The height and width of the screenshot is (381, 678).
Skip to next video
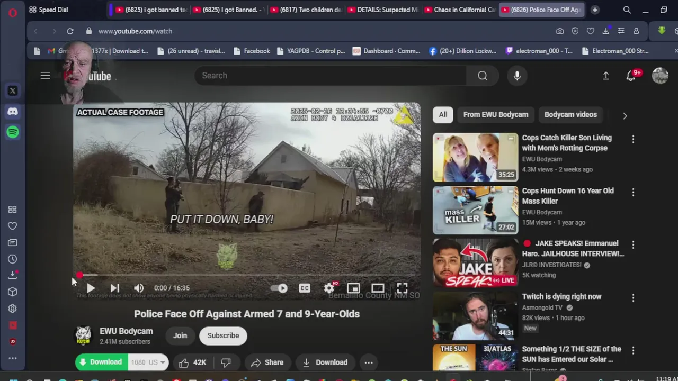114,288
